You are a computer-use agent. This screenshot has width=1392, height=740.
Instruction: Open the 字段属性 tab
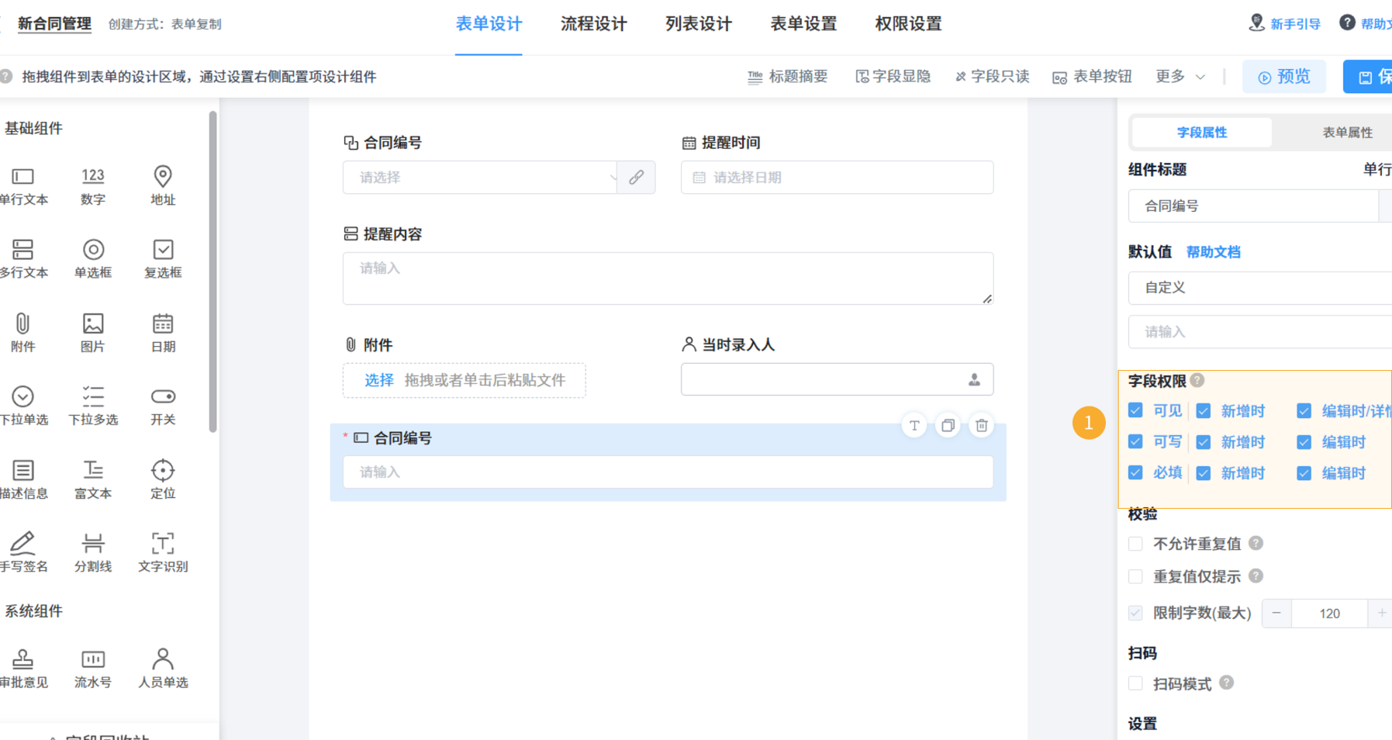pyautogui.click(x=1202, y=133)
